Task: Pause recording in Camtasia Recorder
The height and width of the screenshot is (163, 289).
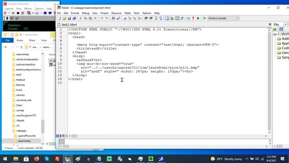Action: pos(13,13)
